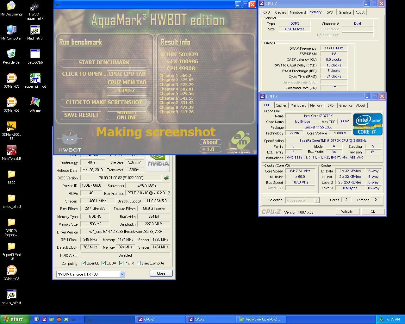Toggle CUDA checkbox in GPU-Z
The height and width of the screenshot is (324, 405).
coord(103,263)
